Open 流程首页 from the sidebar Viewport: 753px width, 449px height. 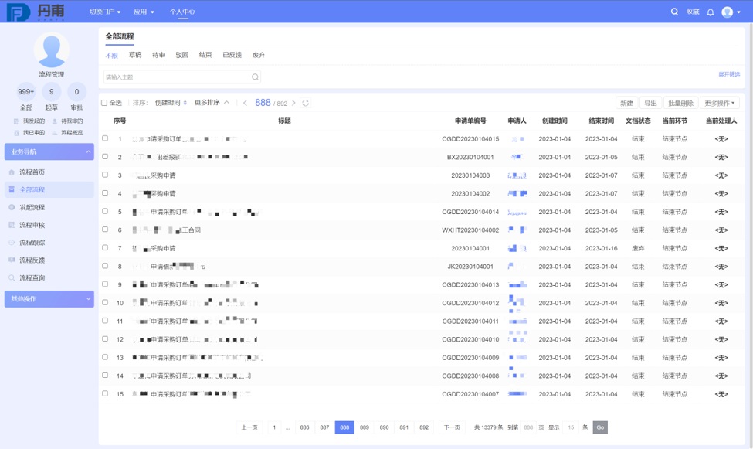coord(32,172)
